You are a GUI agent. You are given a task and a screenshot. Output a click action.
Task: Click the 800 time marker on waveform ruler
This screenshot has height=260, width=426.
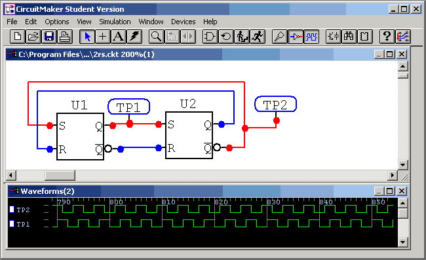click(x=116, y=202)
